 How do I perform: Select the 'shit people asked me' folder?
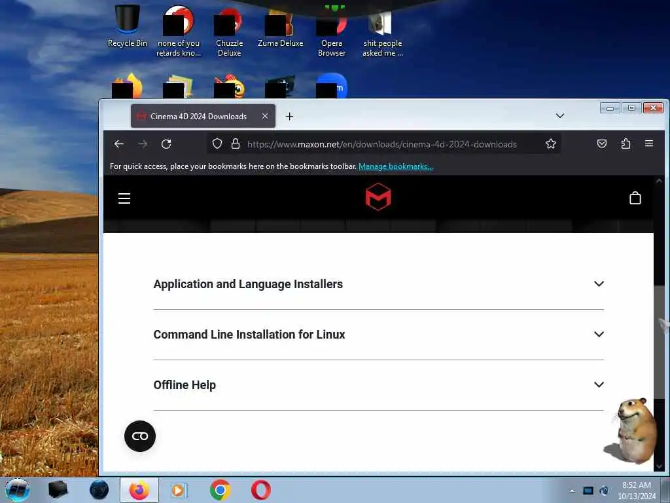(382, 34)
